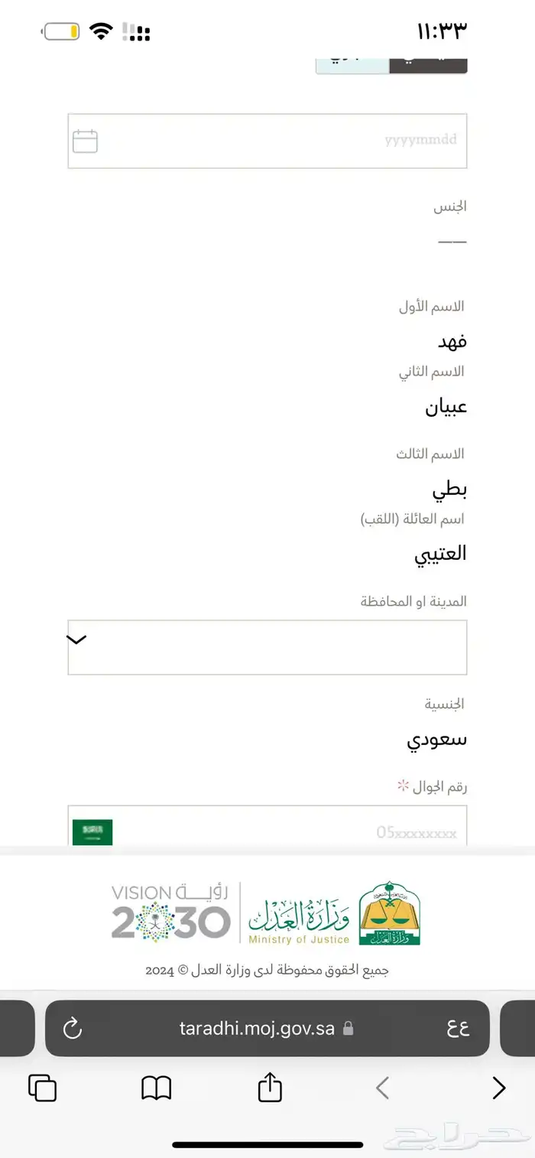
Task: Expand the المدينة او المحافظة dropdown
Action: 267,646
